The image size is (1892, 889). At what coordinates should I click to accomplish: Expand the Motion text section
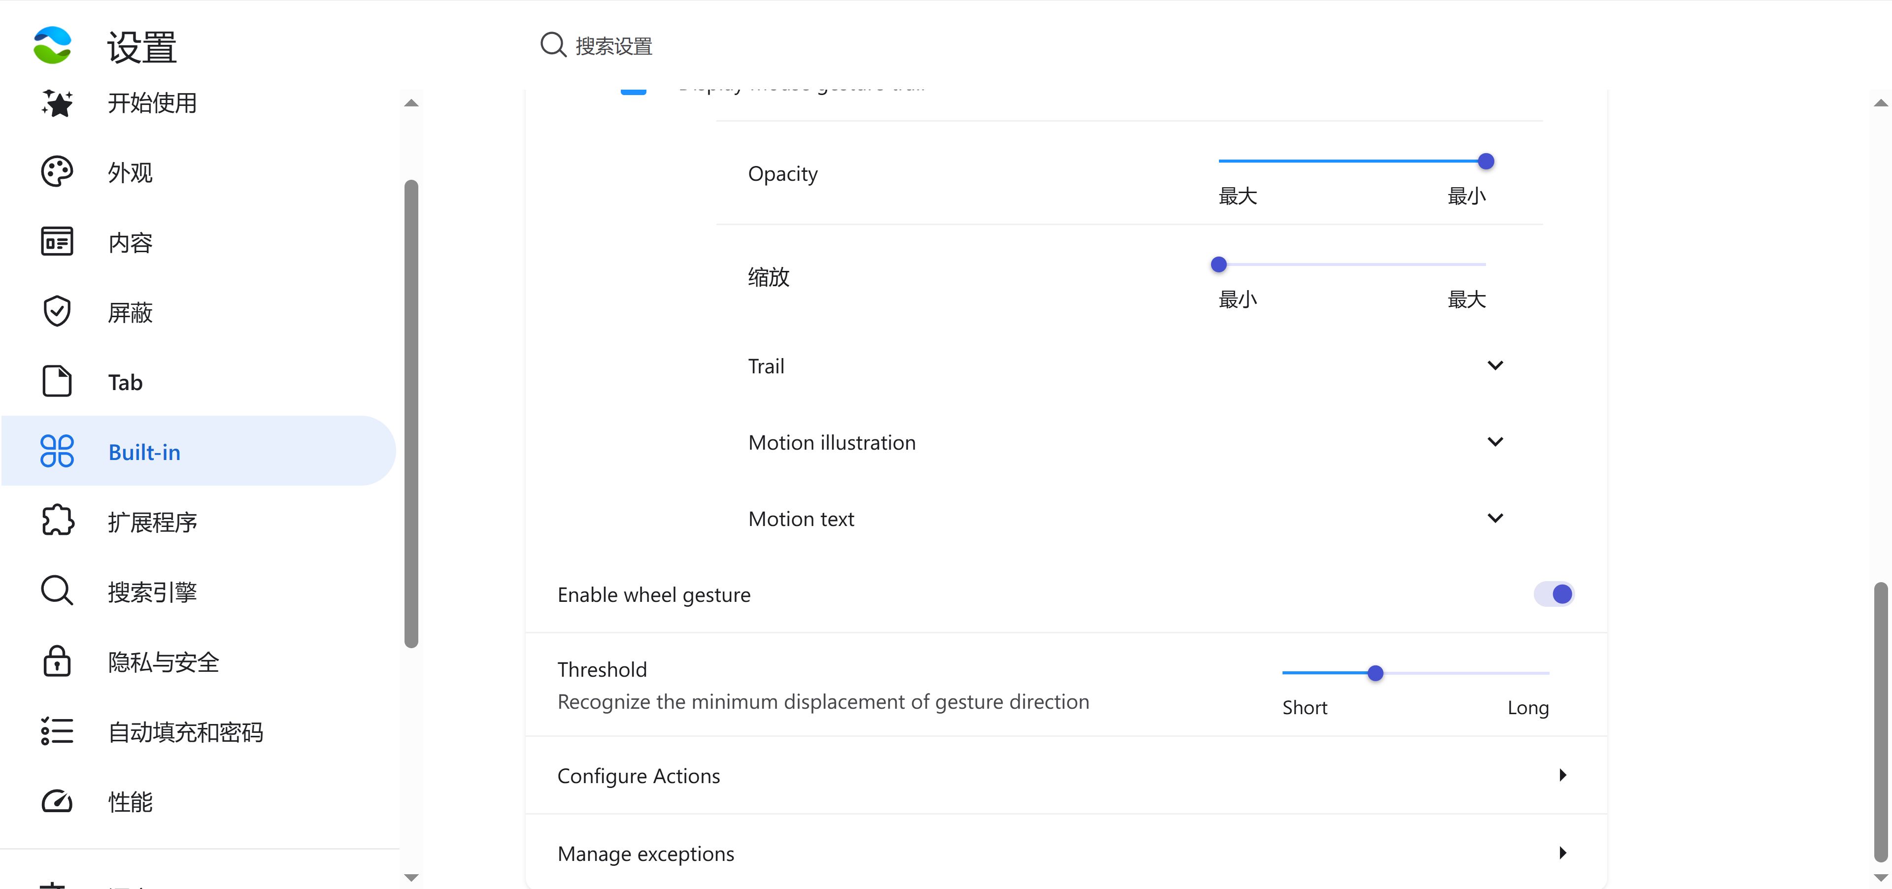point(1495,518)
